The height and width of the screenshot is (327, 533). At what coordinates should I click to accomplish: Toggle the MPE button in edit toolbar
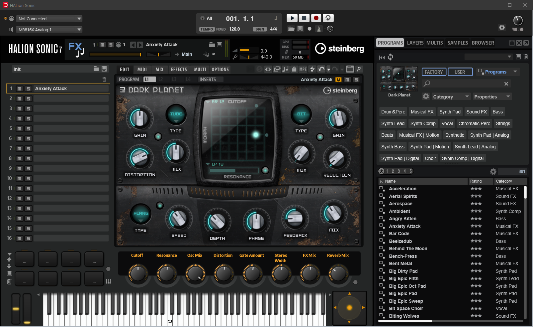(x=303, y=69)
